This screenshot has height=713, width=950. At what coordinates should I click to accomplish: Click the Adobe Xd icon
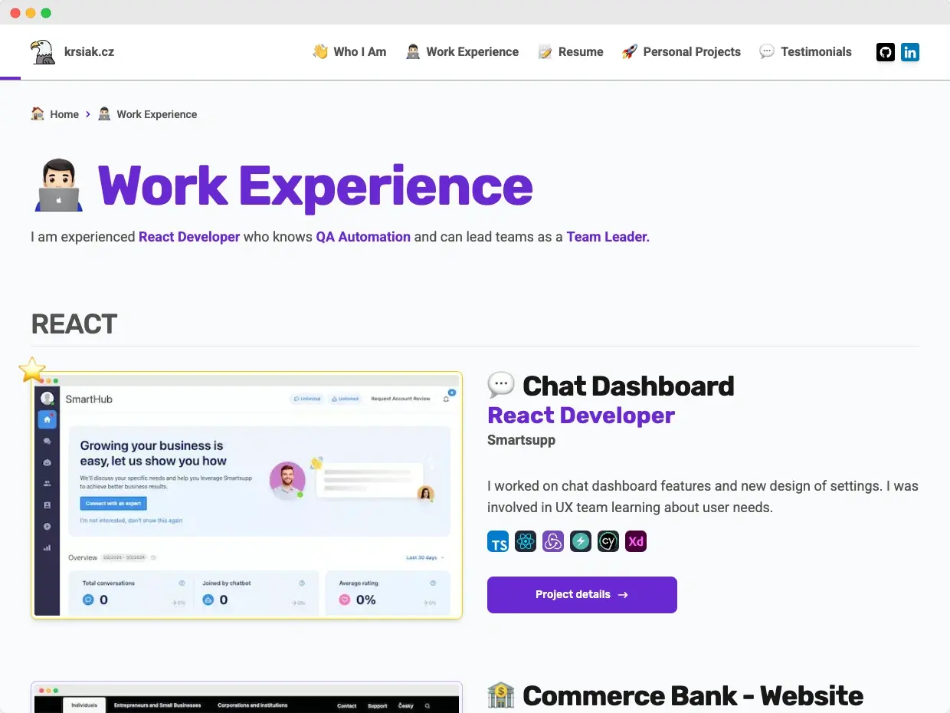coord(636,542)
